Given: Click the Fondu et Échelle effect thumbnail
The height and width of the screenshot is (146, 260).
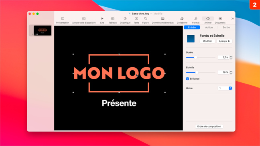Looking at the screenshot, I should click(x=191, y=39).
